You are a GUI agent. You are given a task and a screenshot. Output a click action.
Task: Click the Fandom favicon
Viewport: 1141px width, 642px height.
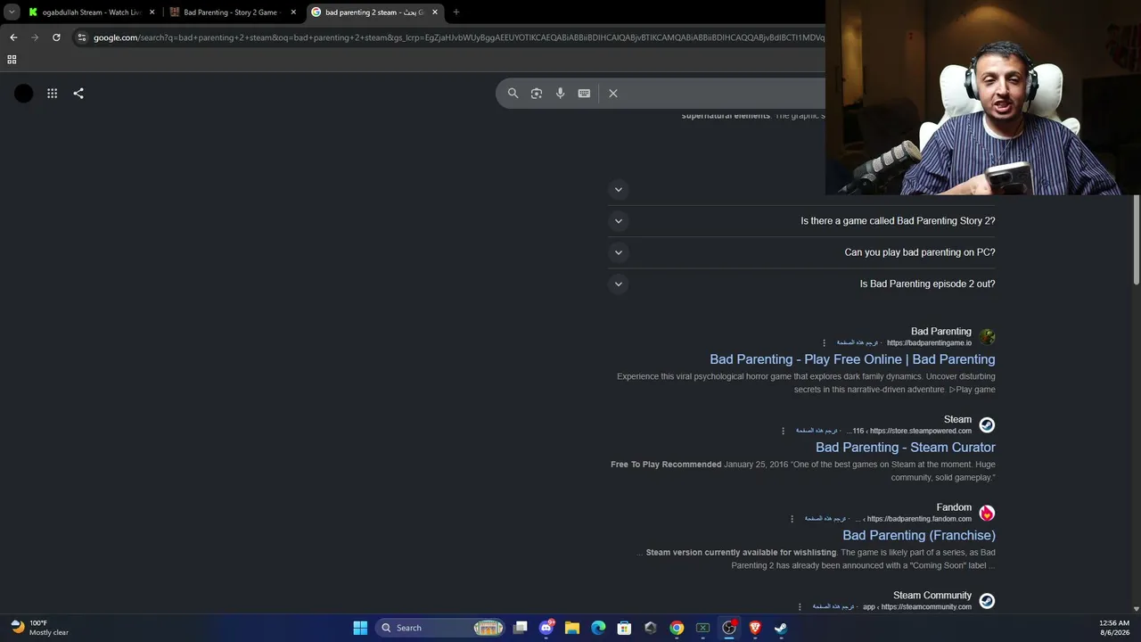[987, 513]
